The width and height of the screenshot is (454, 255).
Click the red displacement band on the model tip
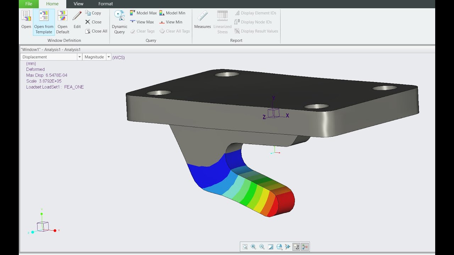[x=284, y=203]
